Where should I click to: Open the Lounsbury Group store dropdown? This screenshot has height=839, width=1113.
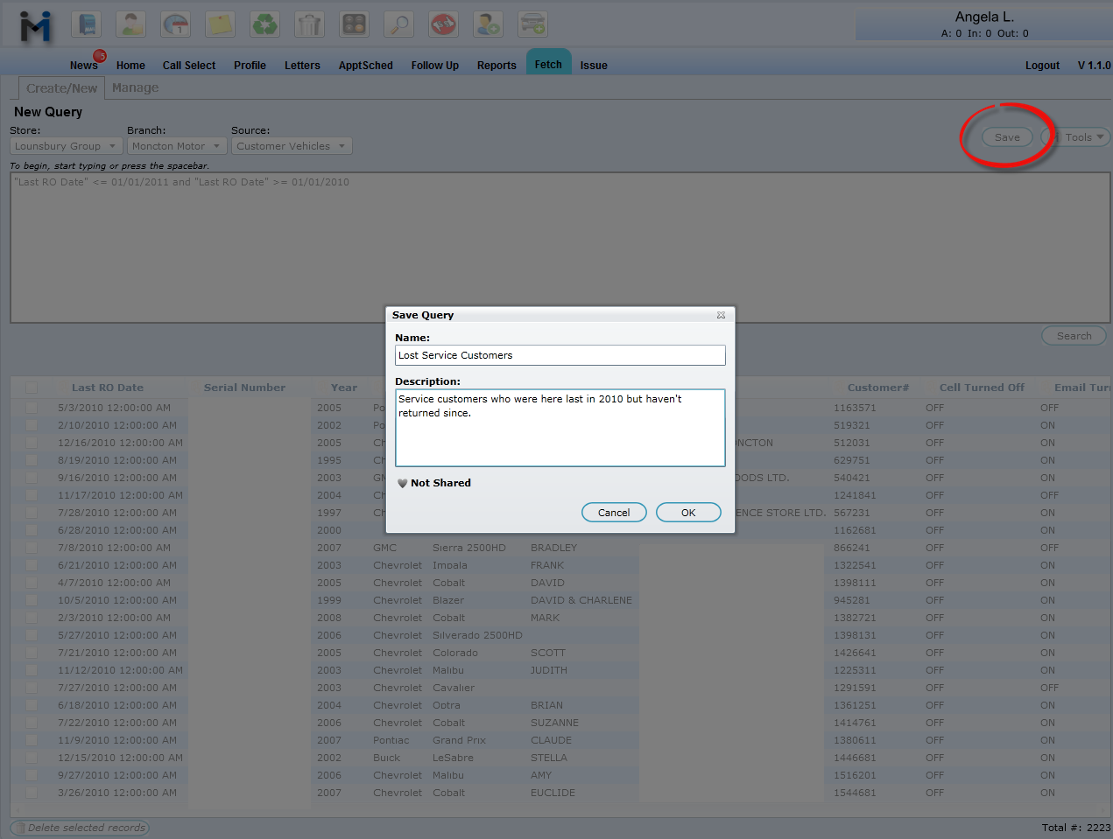(x=66, y=146)
